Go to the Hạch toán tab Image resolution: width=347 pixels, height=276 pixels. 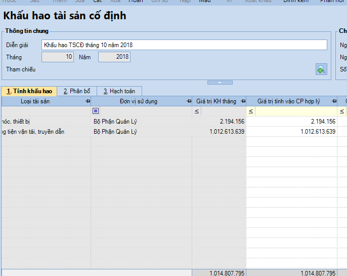119,91
